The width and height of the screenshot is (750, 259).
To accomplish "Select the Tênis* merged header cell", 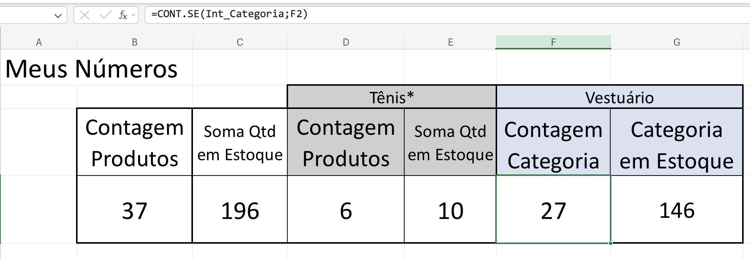I will point(391,97).
